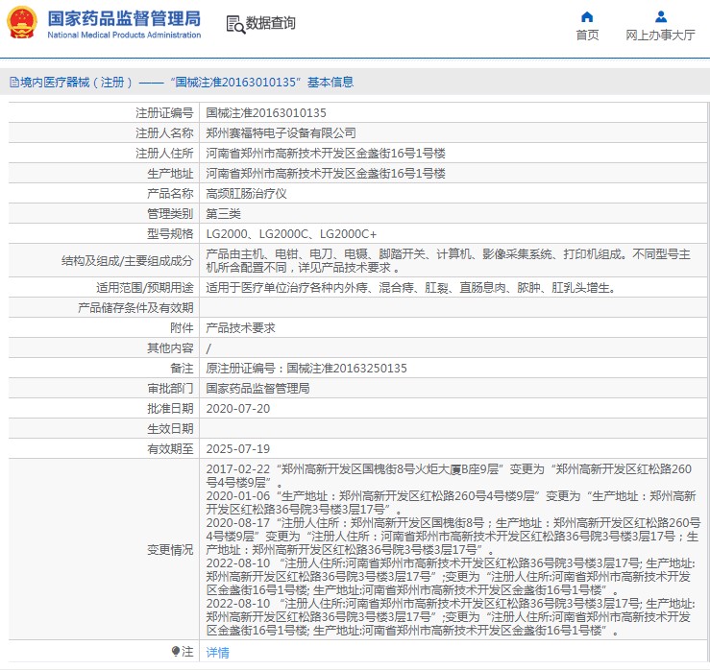Select registrant name 郑州赛福特电子设备有限公司

point(281,133)
